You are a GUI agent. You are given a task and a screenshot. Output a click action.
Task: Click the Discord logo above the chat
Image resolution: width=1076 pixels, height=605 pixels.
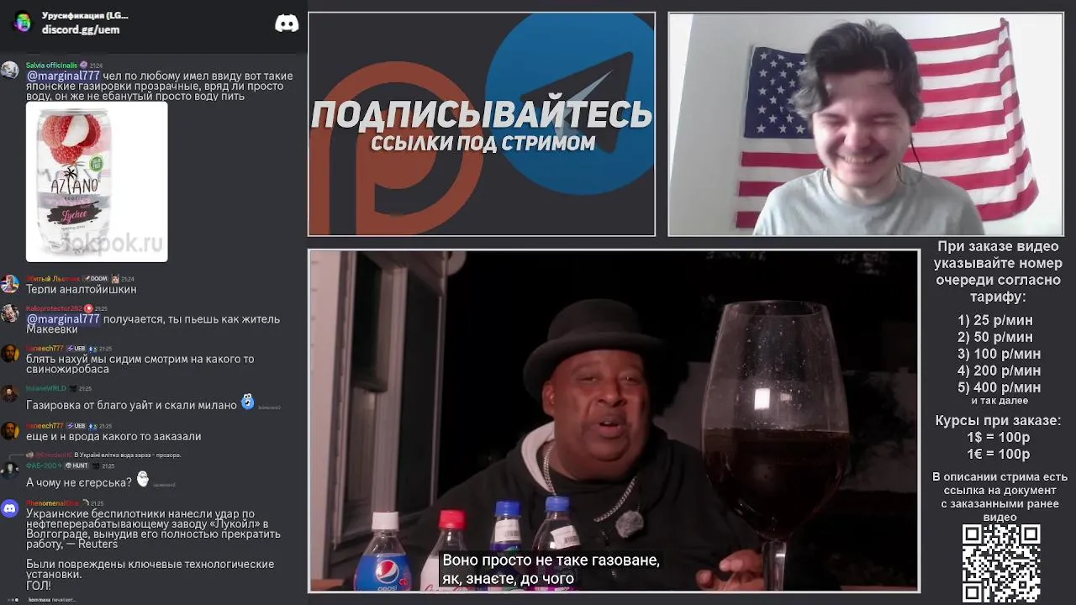287,24
